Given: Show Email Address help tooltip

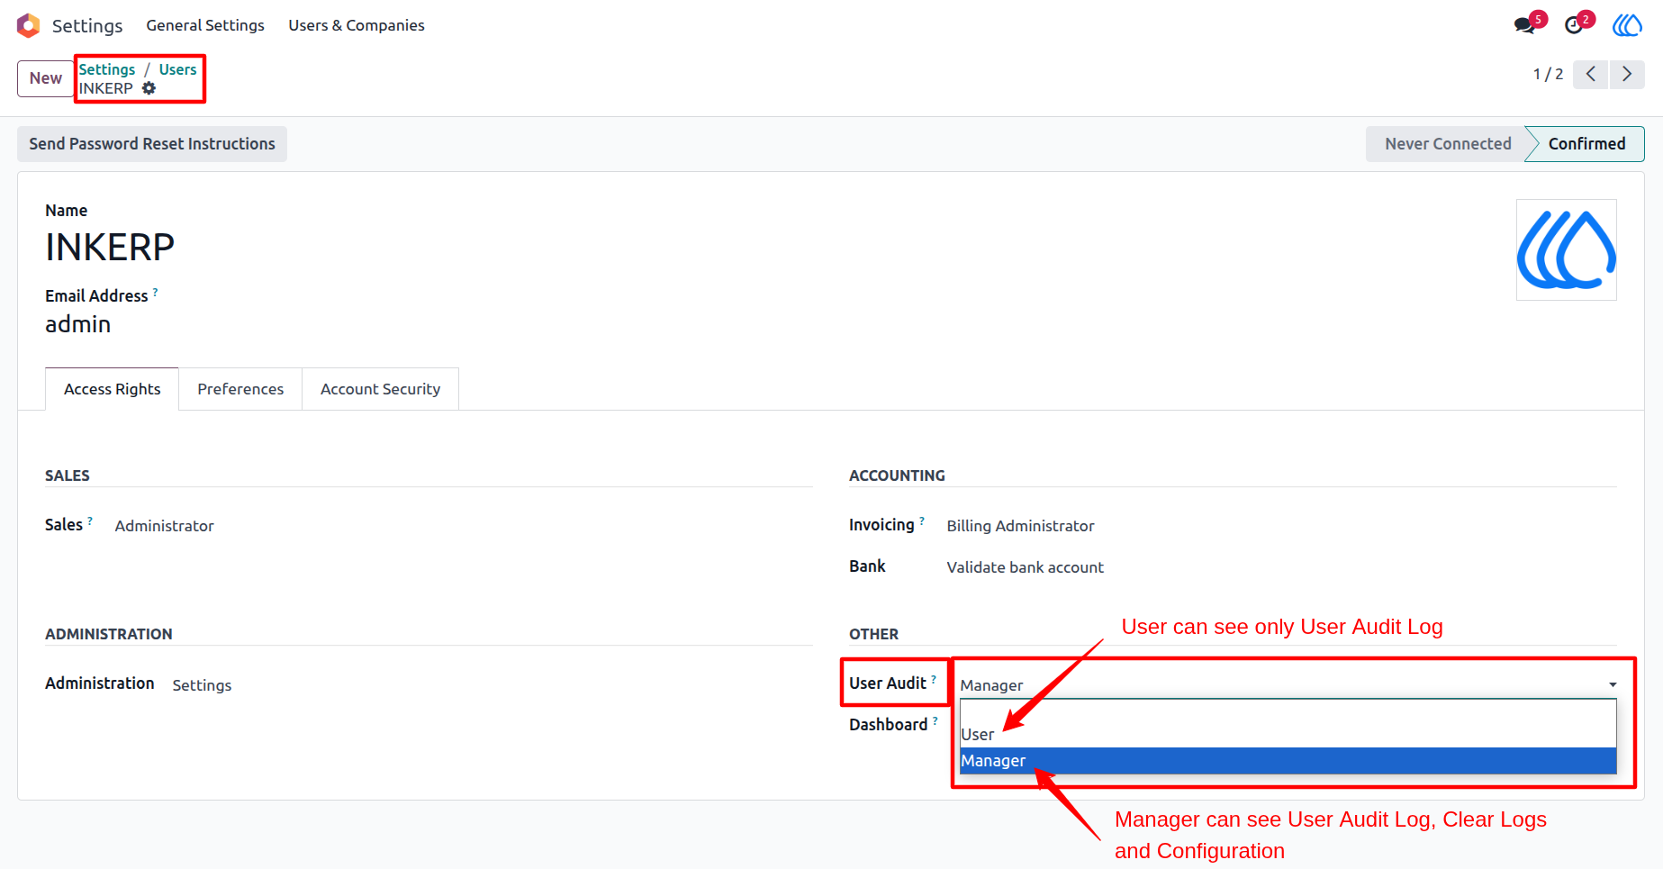Looking at the screenshot, I should pos(156,292).
